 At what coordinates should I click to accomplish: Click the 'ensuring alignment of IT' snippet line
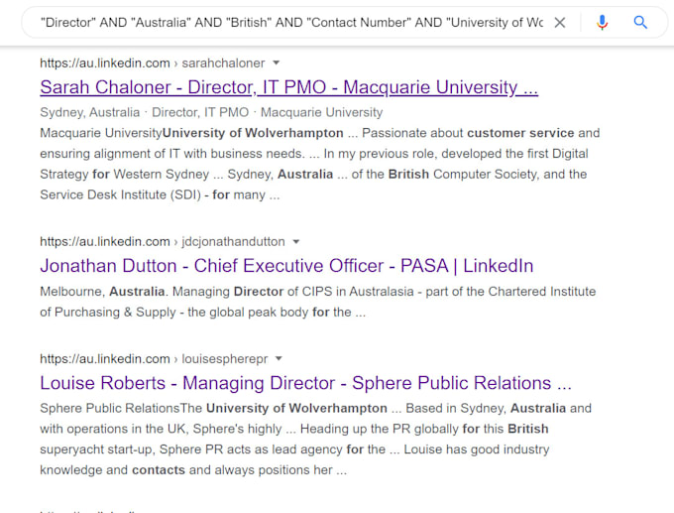[314, 154]
